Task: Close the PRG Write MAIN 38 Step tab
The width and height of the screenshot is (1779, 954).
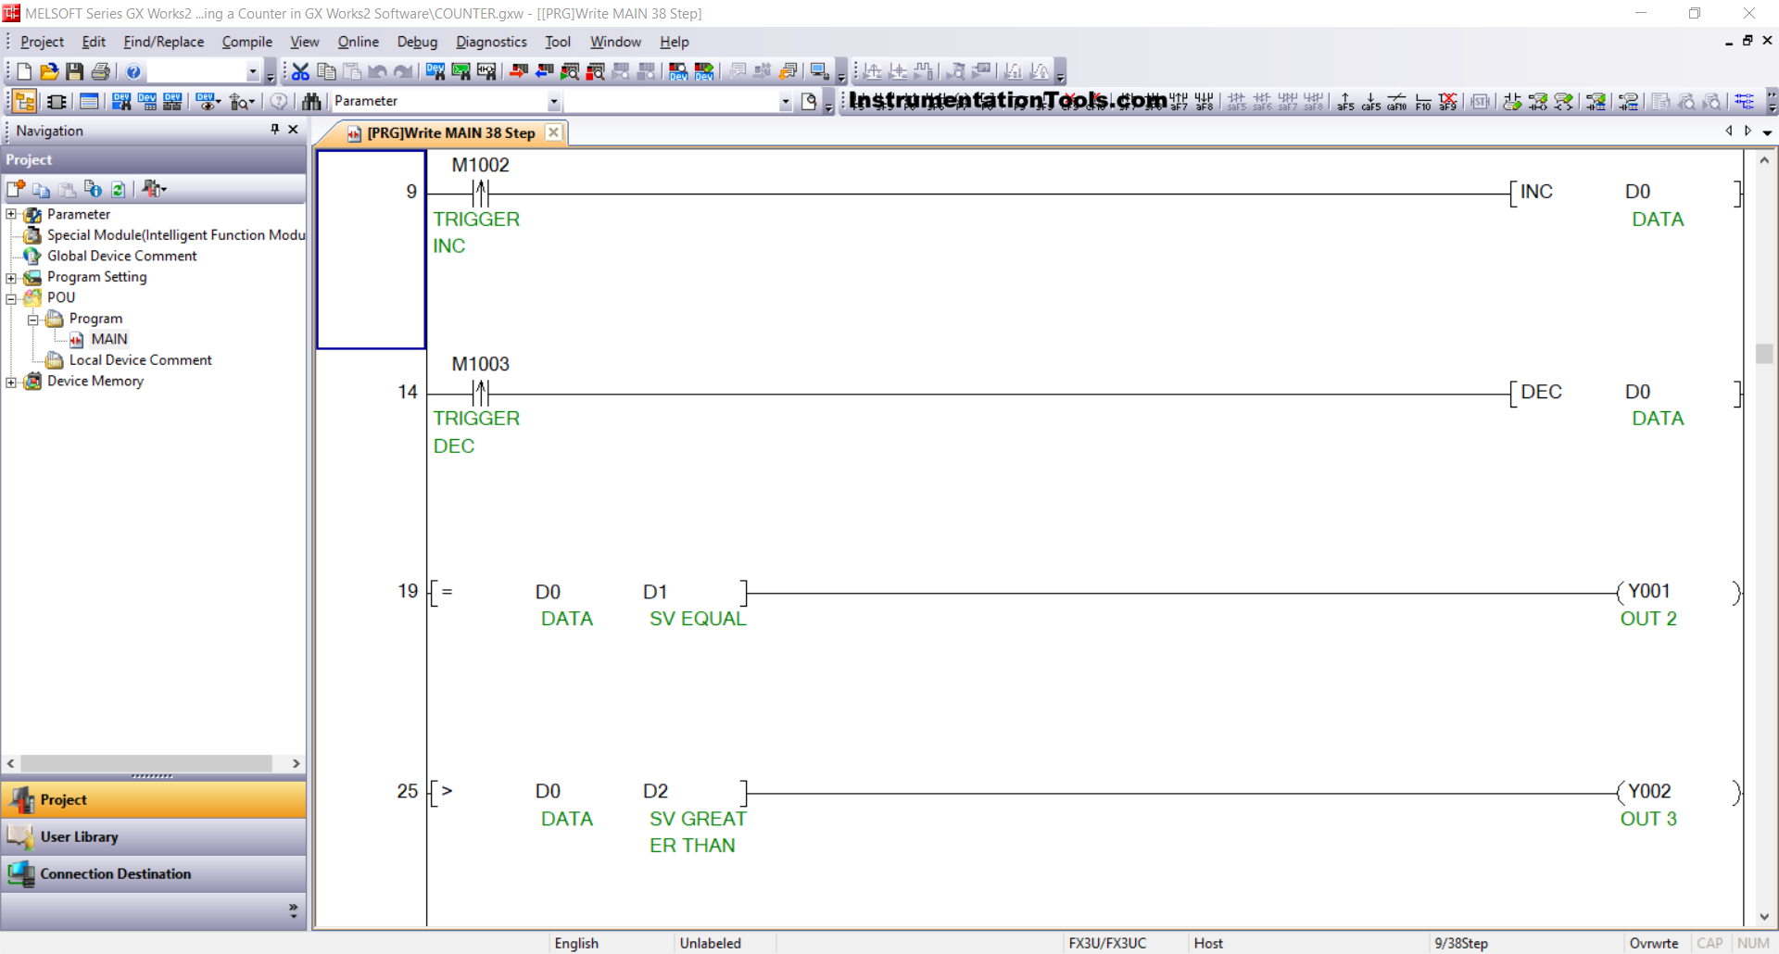Action: click(x=553, y=132)
